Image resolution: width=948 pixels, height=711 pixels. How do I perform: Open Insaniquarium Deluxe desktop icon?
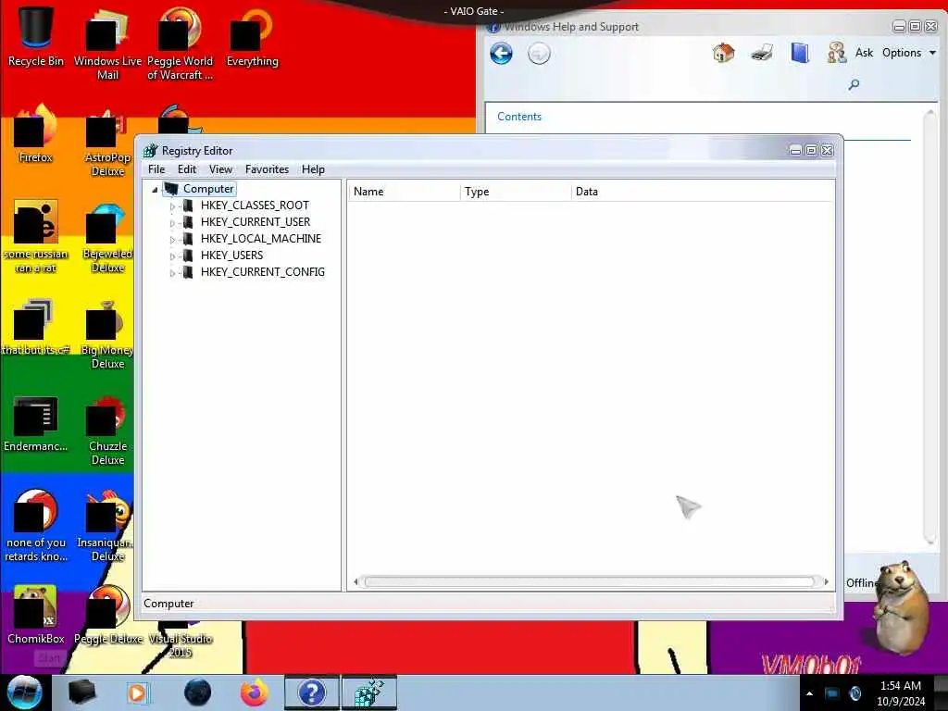(x=105, y=527)
